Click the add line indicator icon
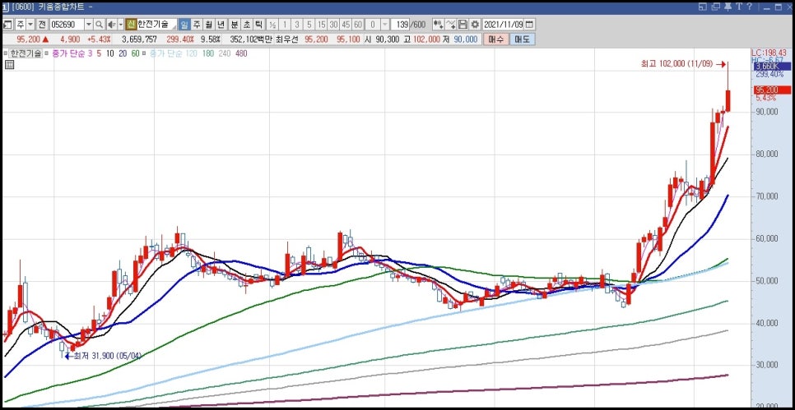Viewport: 795px width, 410px height. 451,25
